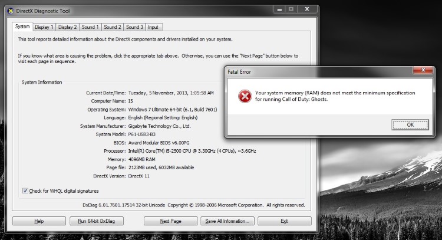Exit the diagnostic tool

[x=285, y=221]
